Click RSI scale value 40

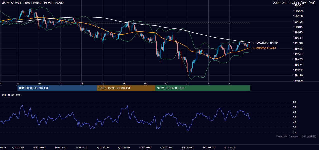(294, 122)
